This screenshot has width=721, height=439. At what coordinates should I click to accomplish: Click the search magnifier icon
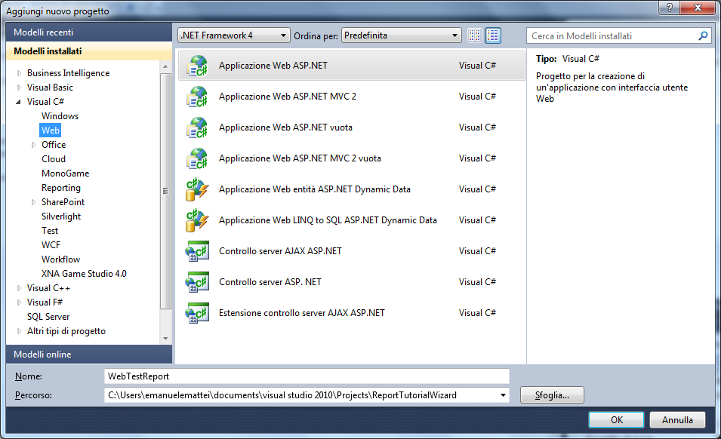703,35
